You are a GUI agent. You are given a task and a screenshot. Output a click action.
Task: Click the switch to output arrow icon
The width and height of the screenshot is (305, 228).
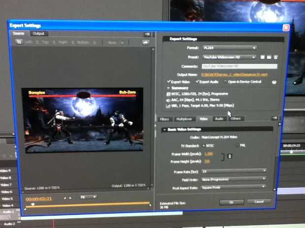click(x=146, y=42)
